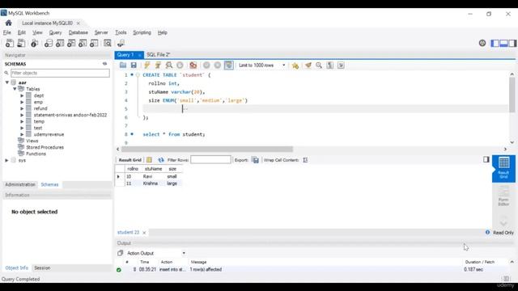
Task: Collapse the aar schema
Action: [7, 82]
